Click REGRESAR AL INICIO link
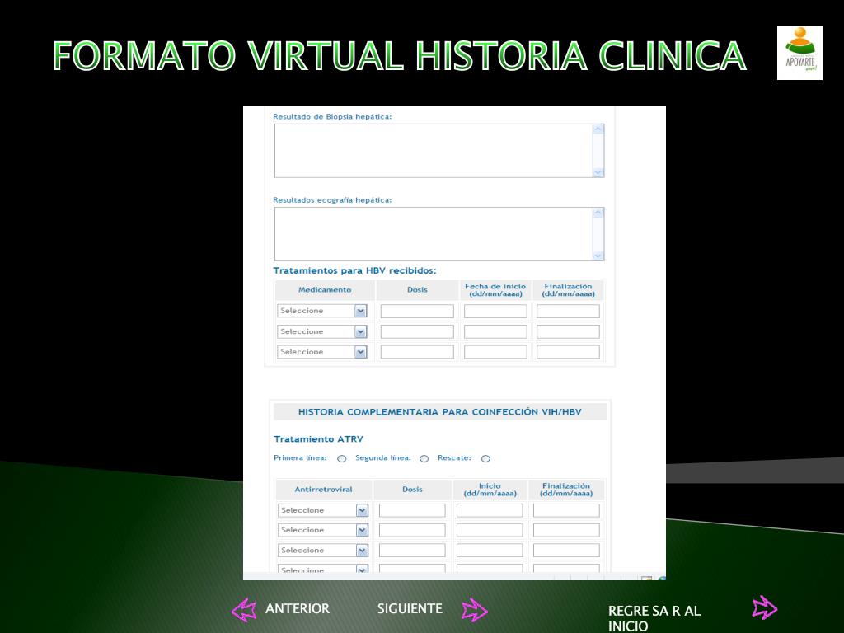 (x=654, y=618)
